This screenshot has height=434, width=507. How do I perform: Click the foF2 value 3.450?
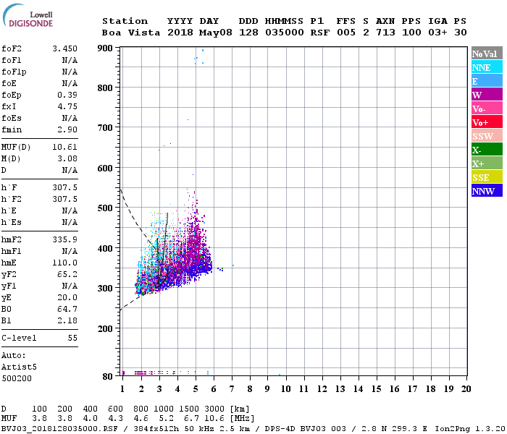65,48
